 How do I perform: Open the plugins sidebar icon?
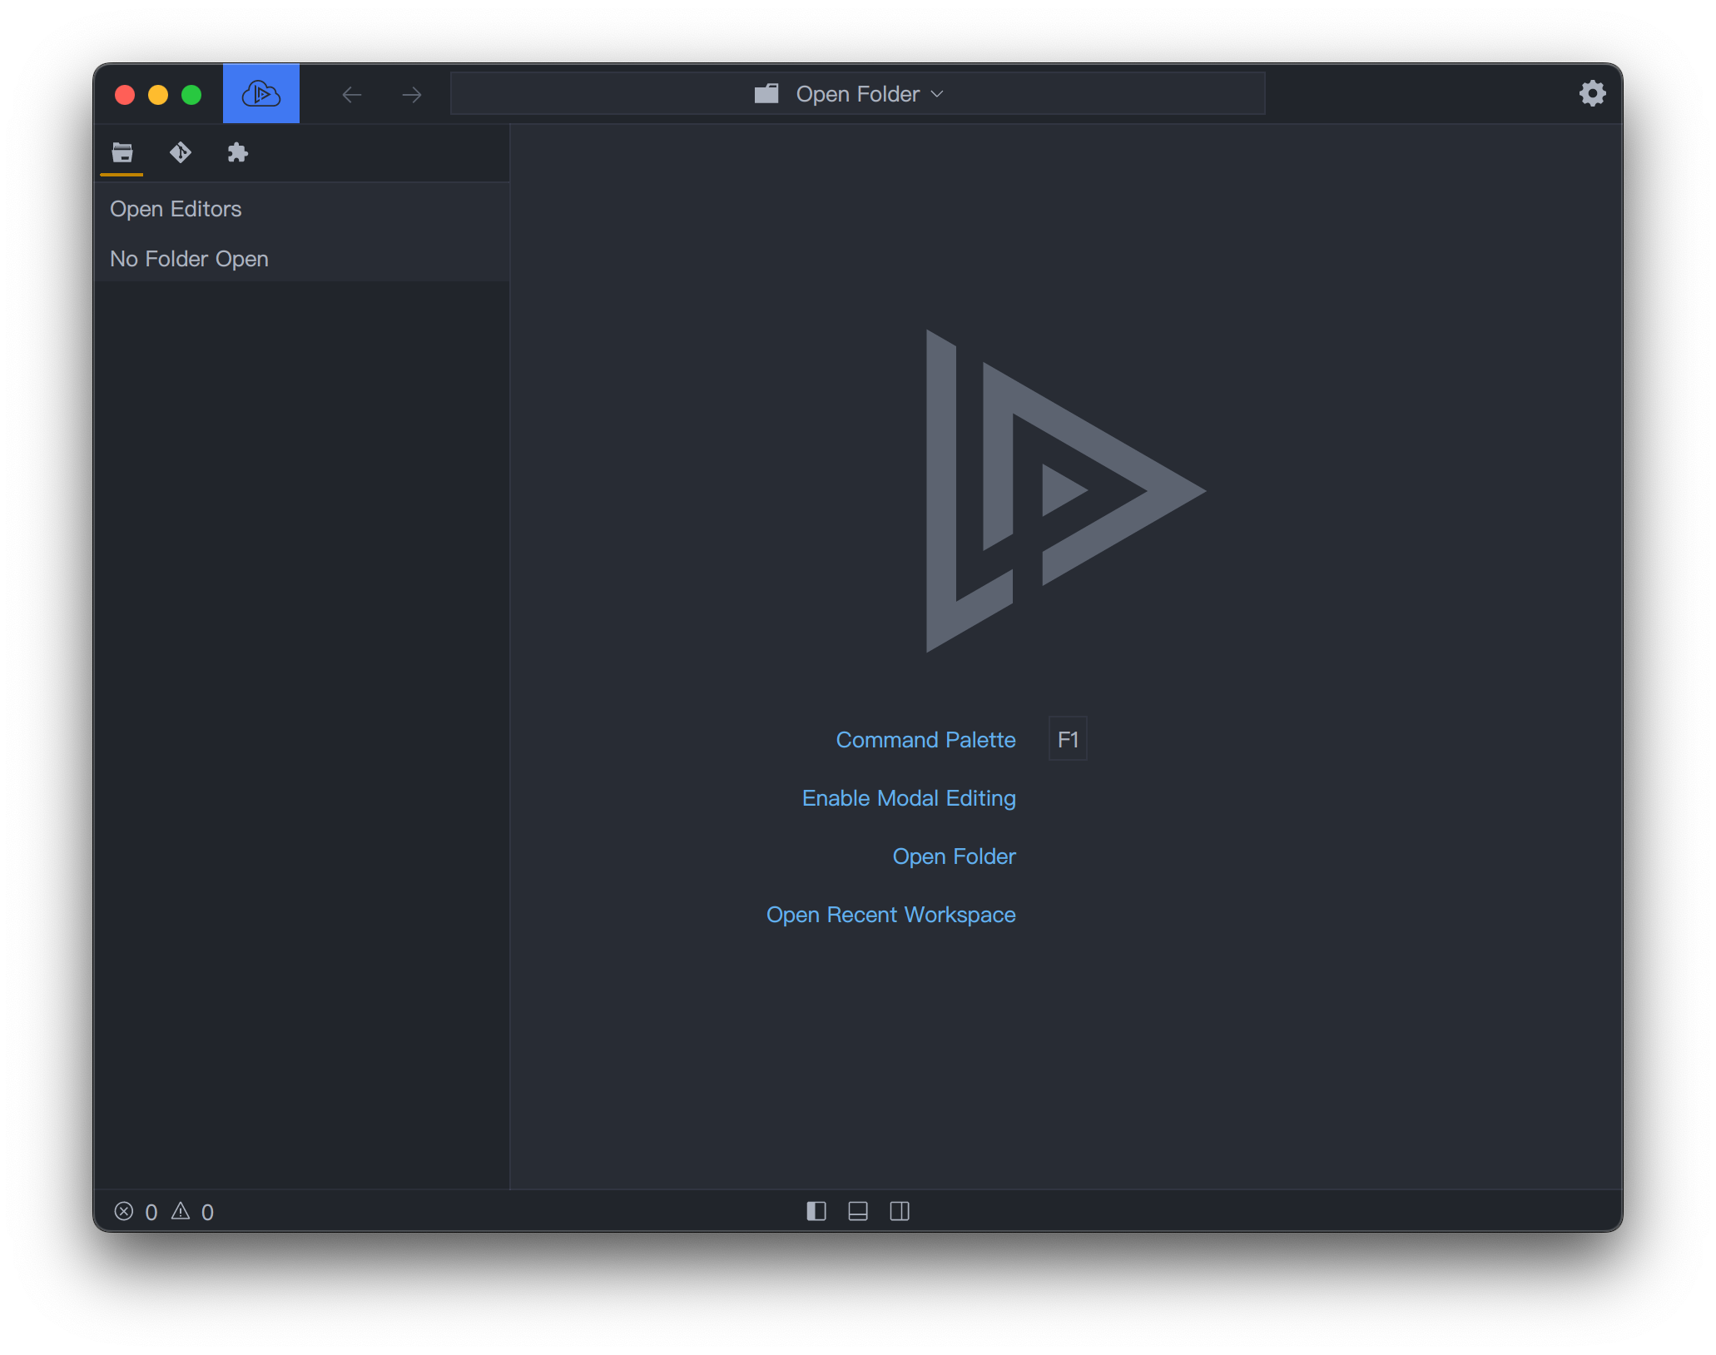pyautogui.click(x=237, y=152)
